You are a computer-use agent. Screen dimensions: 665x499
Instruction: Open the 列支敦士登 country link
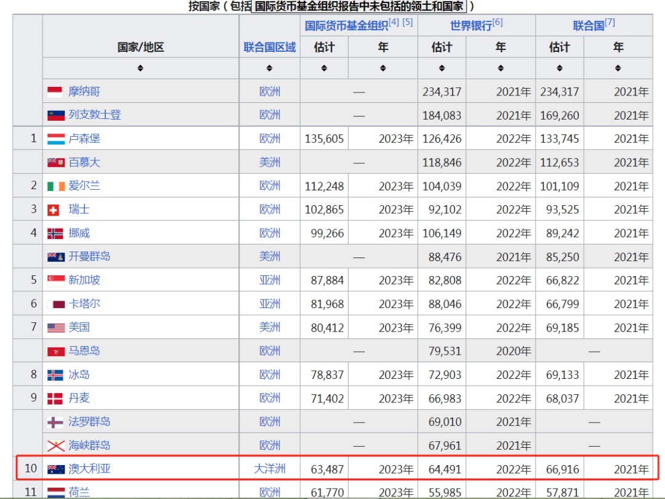pyautogui.click(x=95, y=115)
